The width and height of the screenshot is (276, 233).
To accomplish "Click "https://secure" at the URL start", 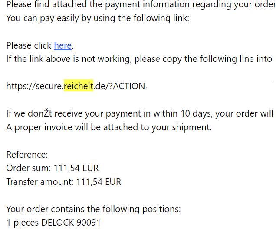I will point(34,86).
